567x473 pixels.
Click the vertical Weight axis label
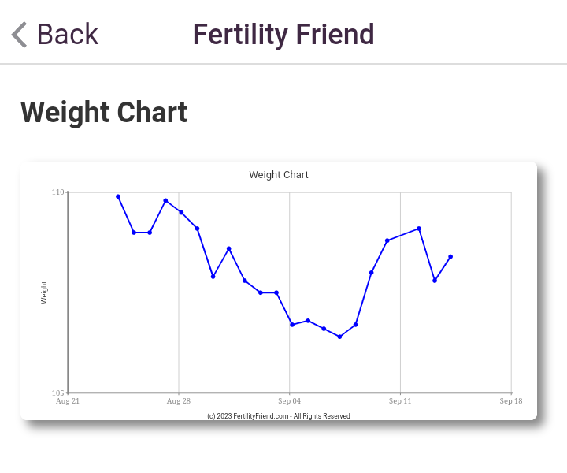pyautogui.click(x=44, y=292)
